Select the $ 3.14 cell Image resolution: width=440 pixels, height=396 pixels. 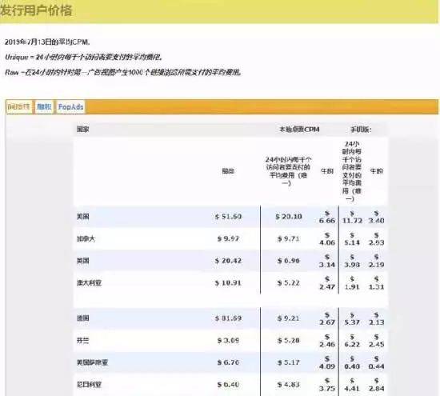pos(327,261)
